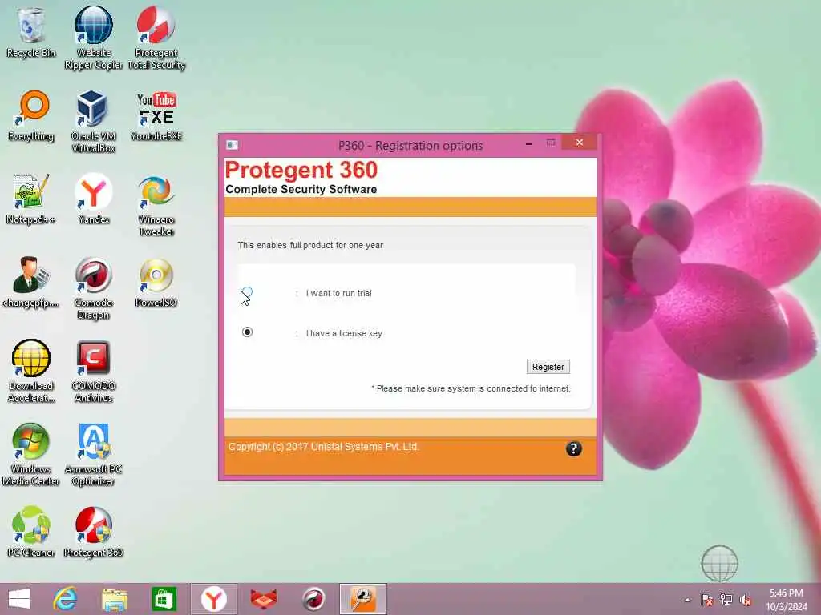
Task: Click the 'Copyright (c) 2017 Unistal Systems' text
Action: (324, 447)
